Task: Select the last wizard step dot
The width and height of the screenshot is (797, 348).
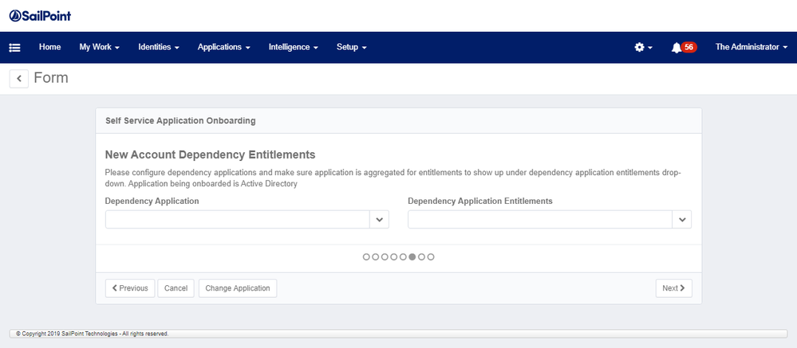Action: pos(431,256)
